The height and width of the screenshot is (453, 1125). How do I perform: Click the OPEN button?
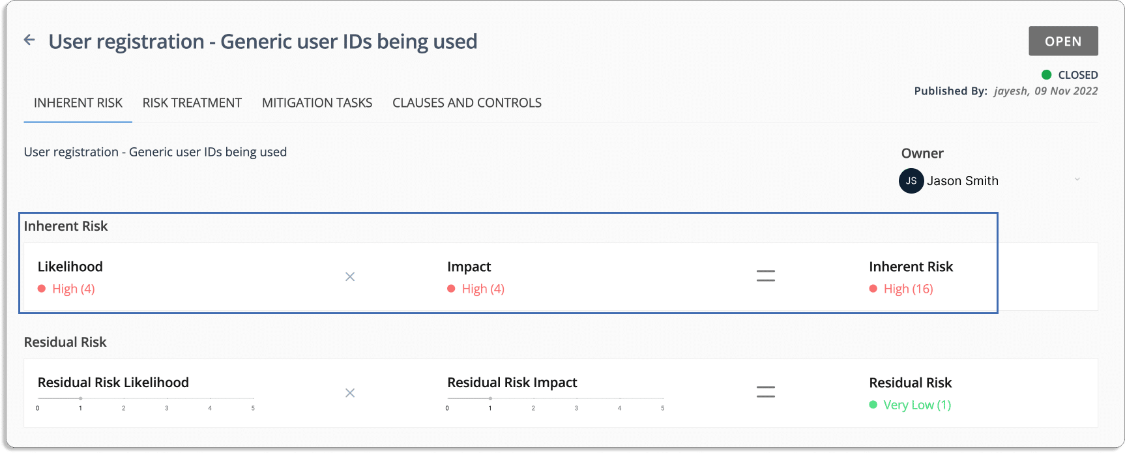tap(1063, 41)
